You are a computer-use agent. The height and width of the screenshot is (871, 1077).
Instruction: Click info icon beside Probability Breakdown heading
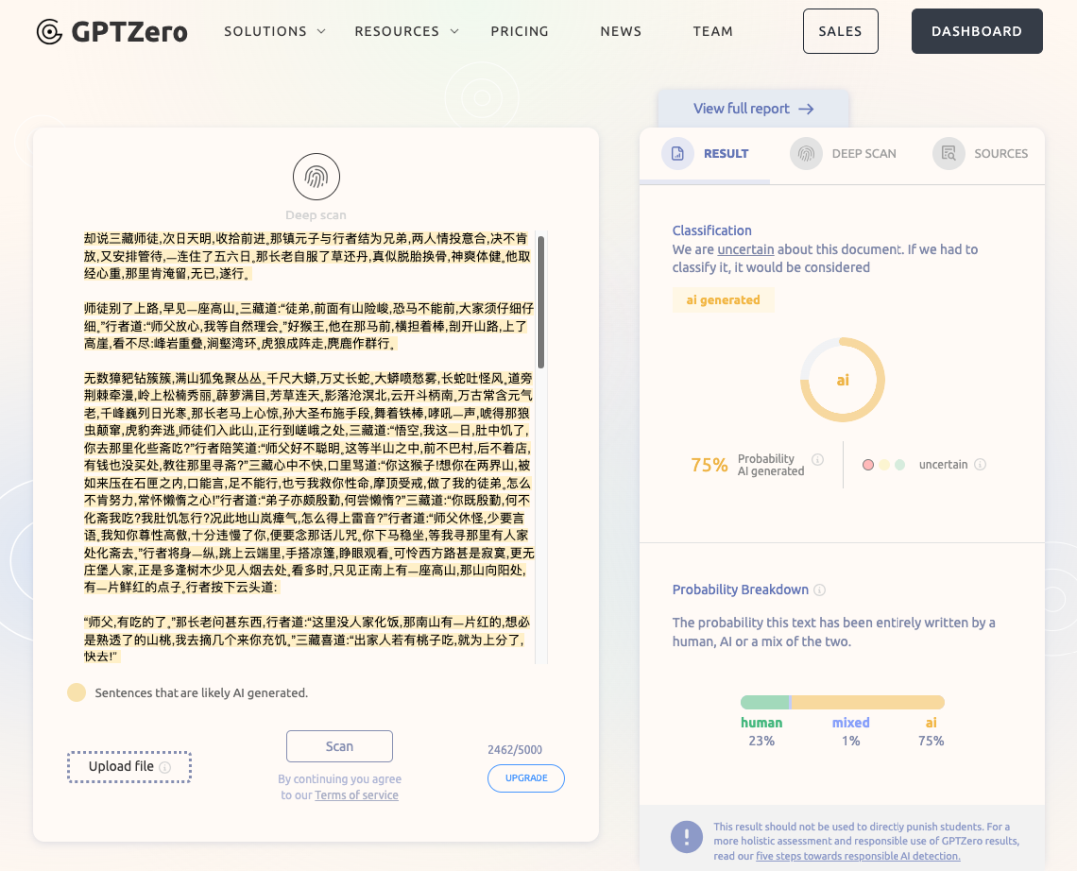819,590
